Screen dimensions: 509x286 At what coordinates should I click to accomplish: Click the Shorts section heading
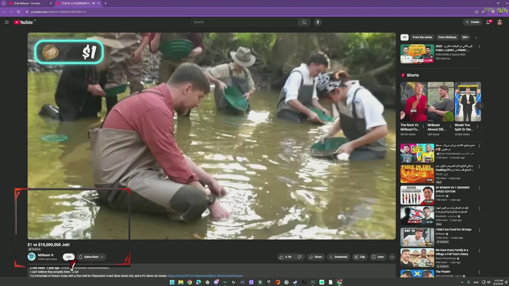point(413,75)
